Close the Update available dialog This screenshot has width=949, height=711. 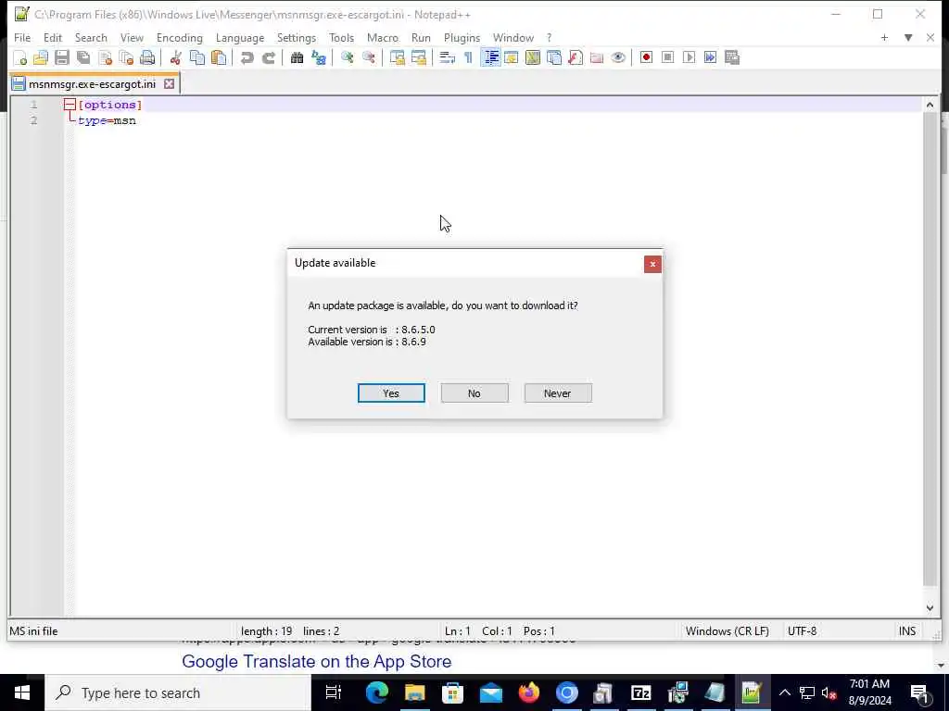(x=652, y=264)
